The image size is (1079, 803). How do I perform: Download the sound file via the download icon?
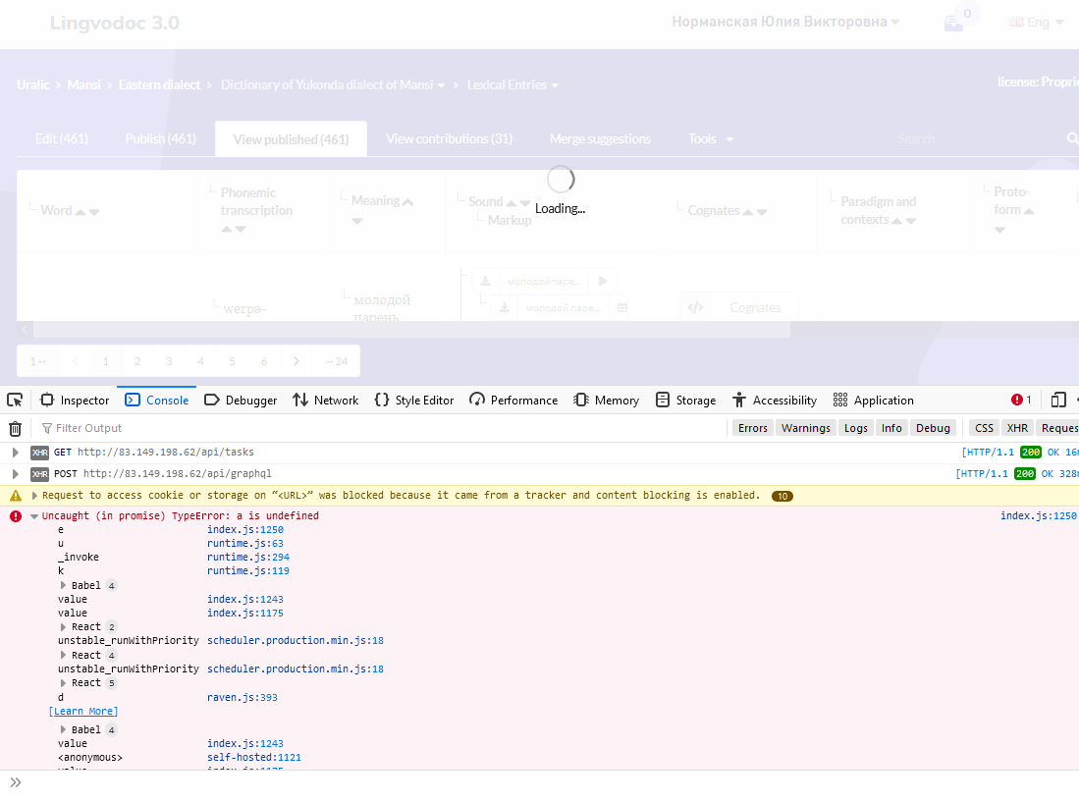485,280
